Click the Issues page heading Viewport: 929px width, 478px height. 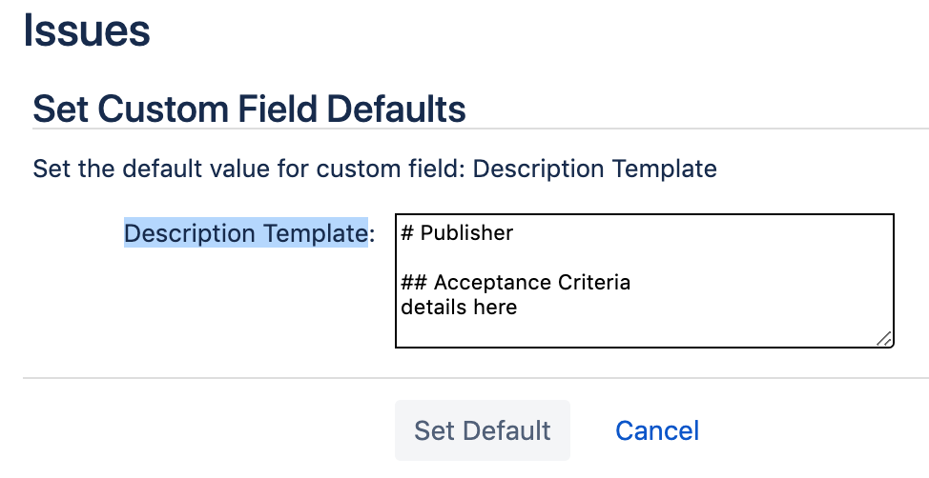tap(87, 30)
